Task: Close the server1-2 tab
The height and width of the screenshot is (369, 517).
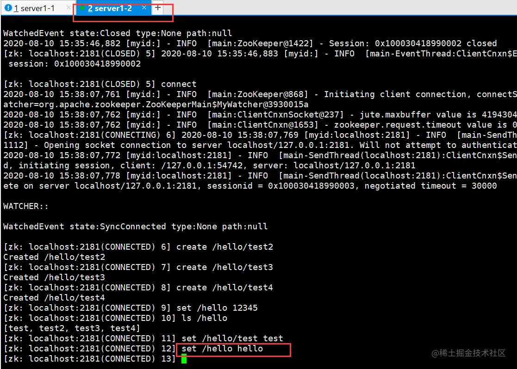Action: click(x=144, y=7)
